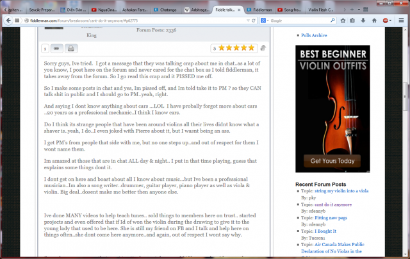Click the Forum Posts: 2336 text
410x259 pixels.
(x=156, y=30)
